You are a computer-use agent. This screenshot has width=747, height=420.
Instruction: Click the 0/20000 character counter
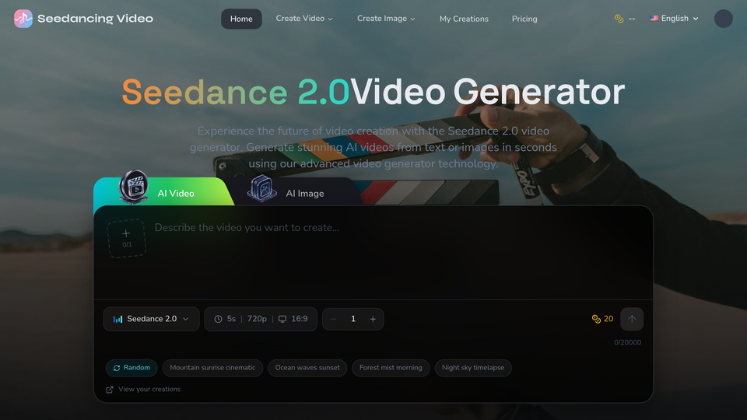pyautogui.click(x=627, y=342)
